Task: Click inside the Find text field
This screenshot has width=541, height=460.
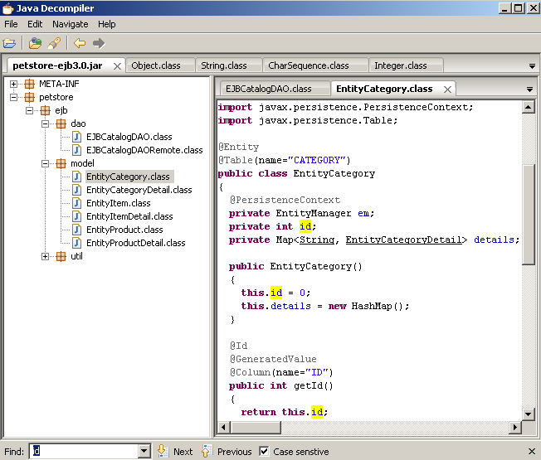Action: (x=83, y=452)
